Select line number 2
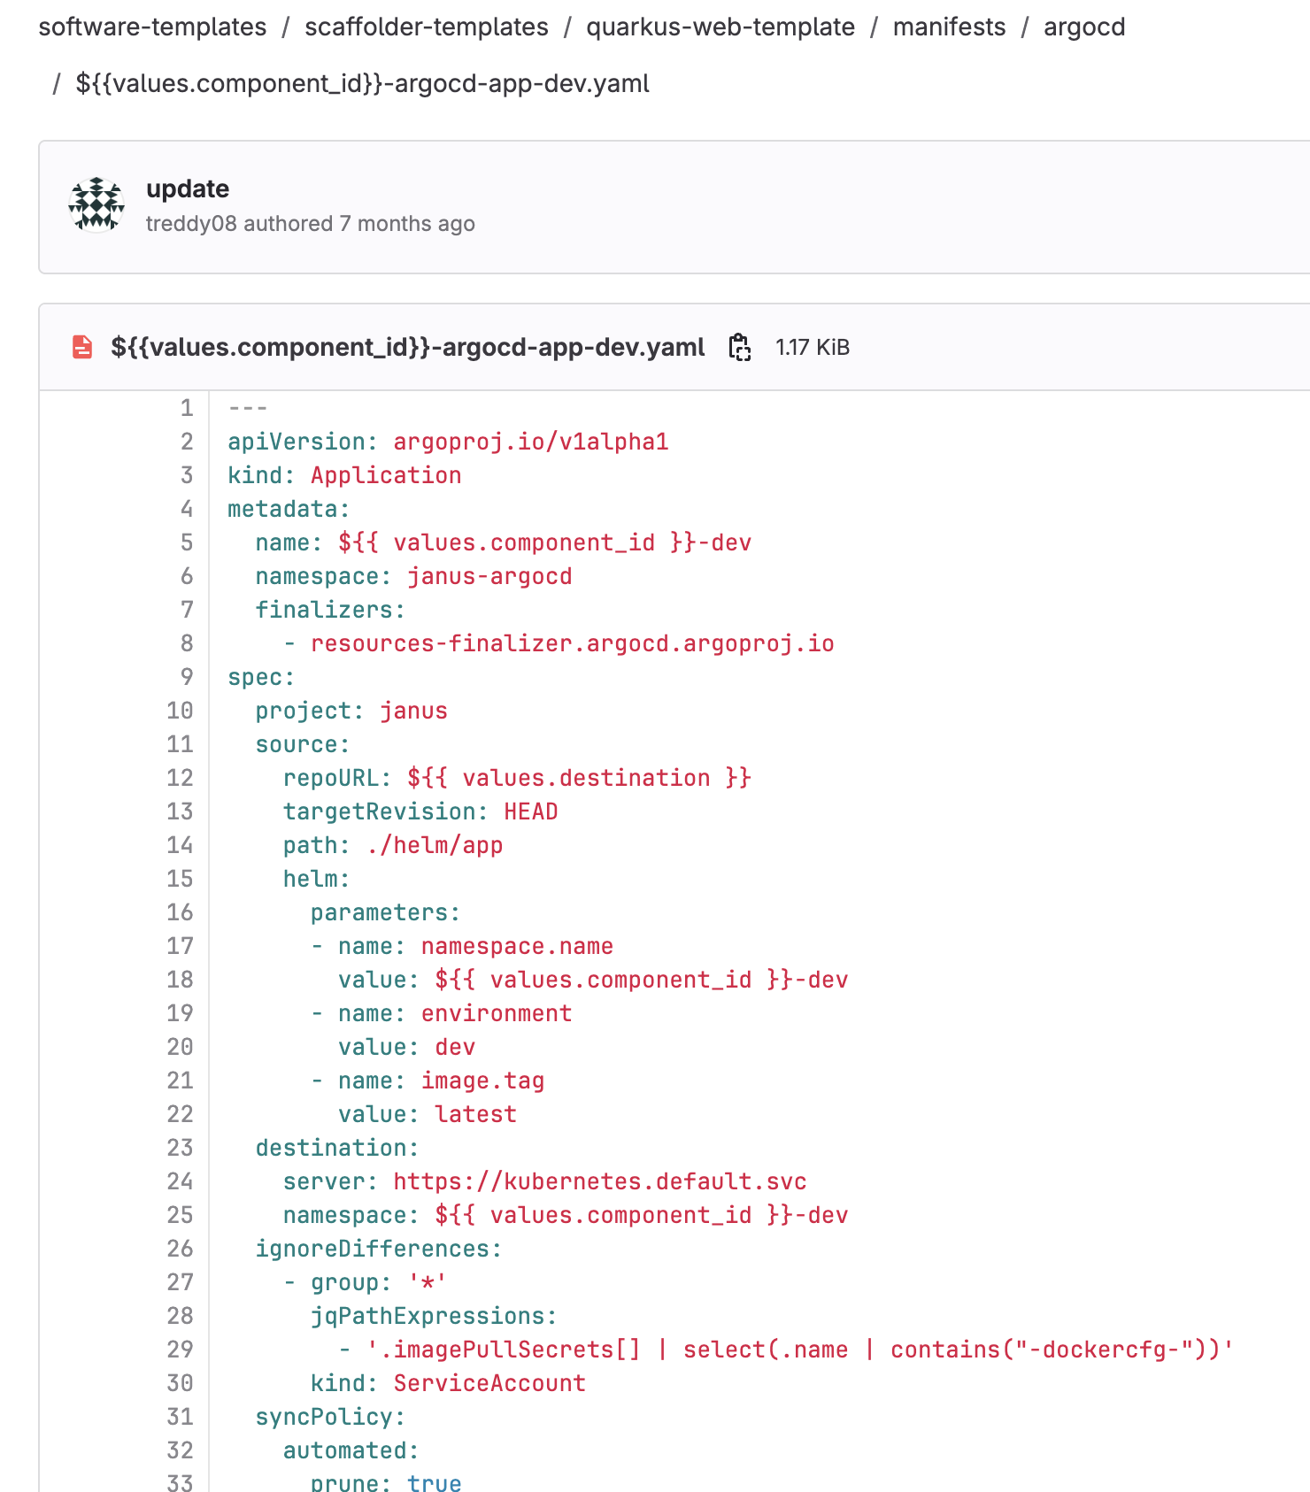The width and height of the screenshot is (1310, 1492). click(187, 442)
